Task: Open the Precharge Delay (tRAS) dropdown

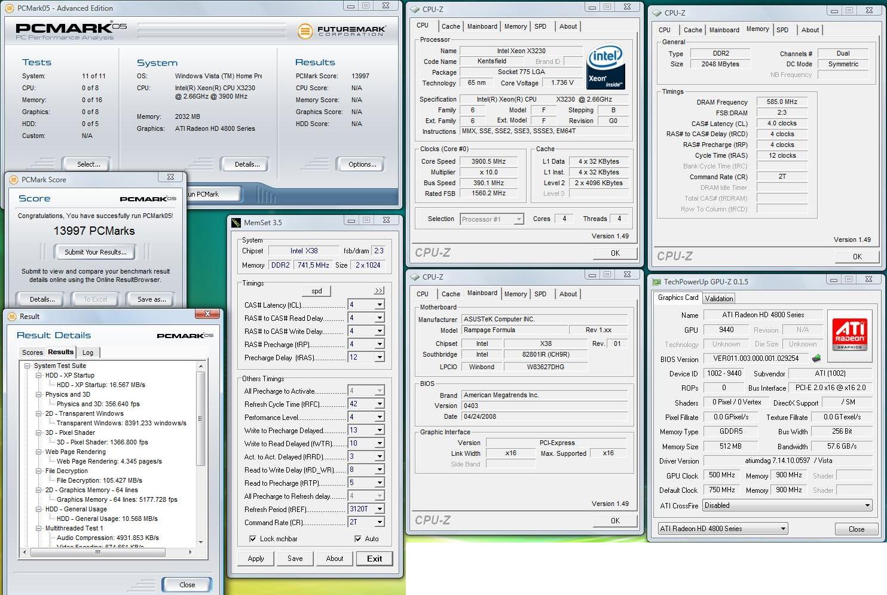Action: click(x=379, y=357)
